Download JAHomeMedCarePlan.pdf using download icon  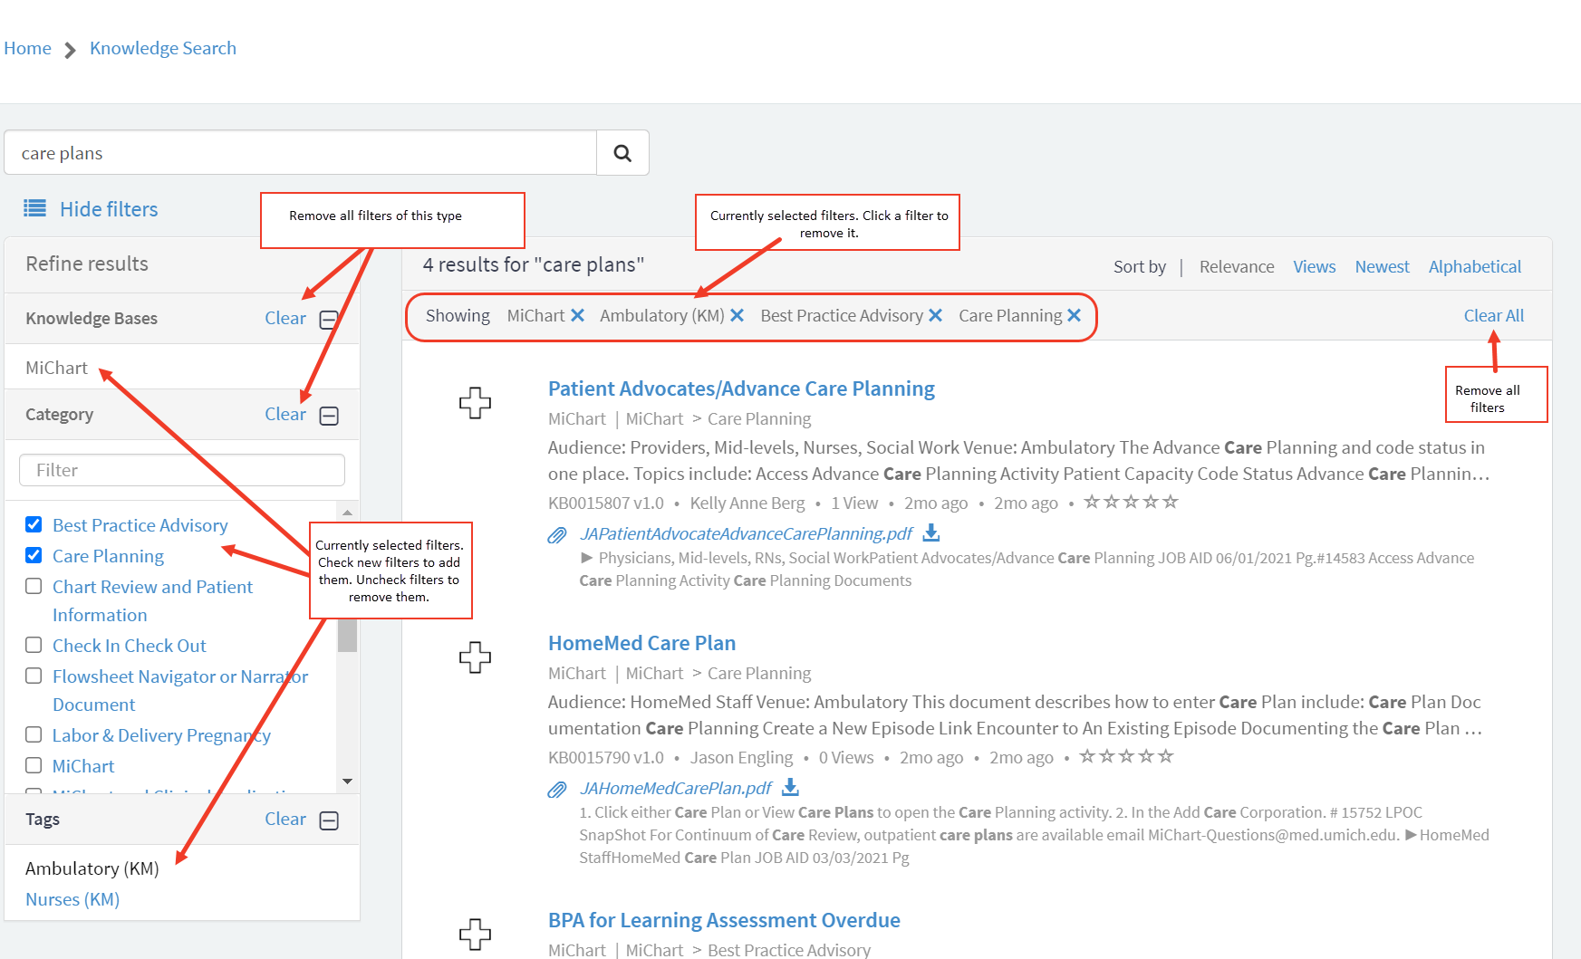(x=790, y=788)
